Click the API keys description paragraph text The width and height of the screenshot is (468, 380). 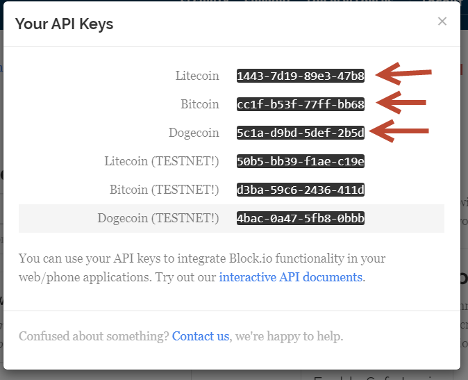(201, 258)
